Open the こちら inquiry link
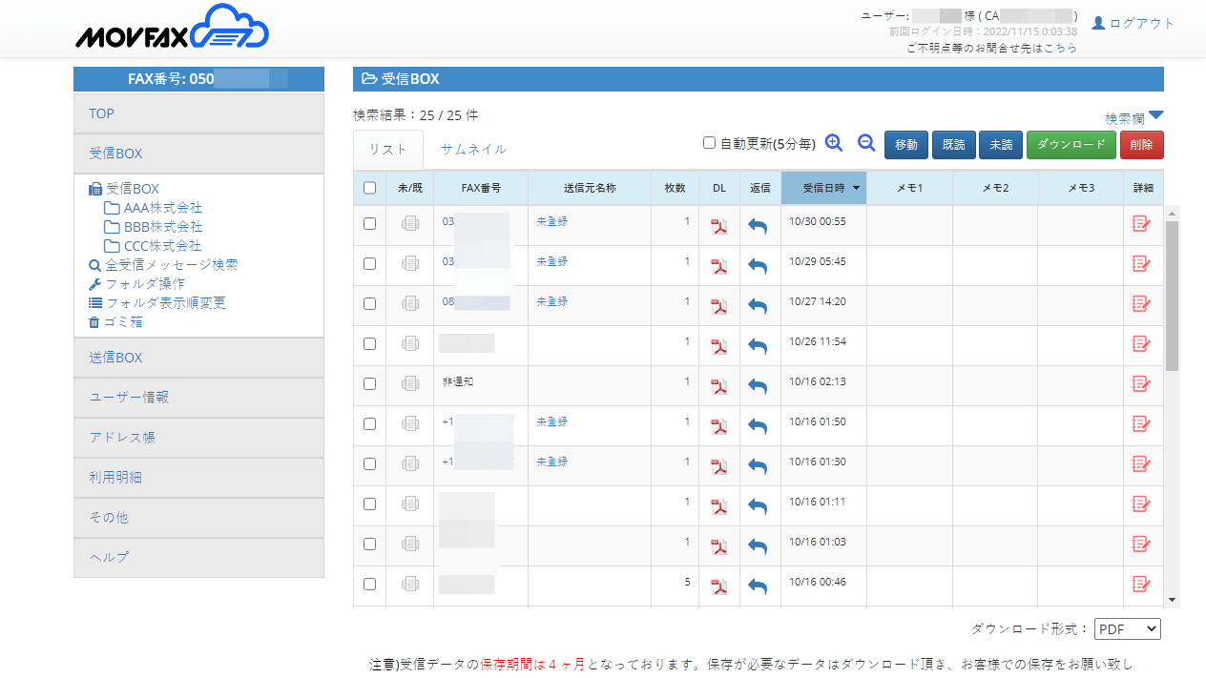Viewport: 1206px width, 678px height. click(1061, 48)
